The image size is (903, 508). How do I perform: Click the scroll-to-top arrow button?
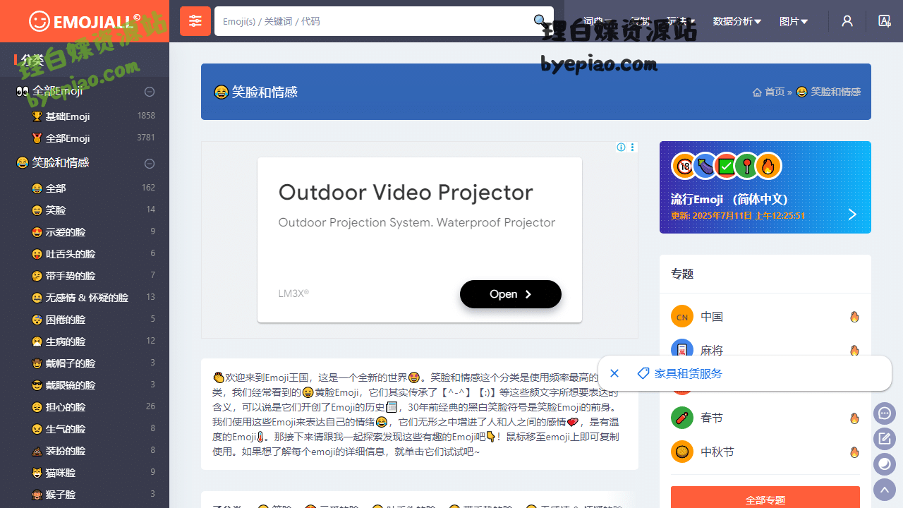[885, 490]
